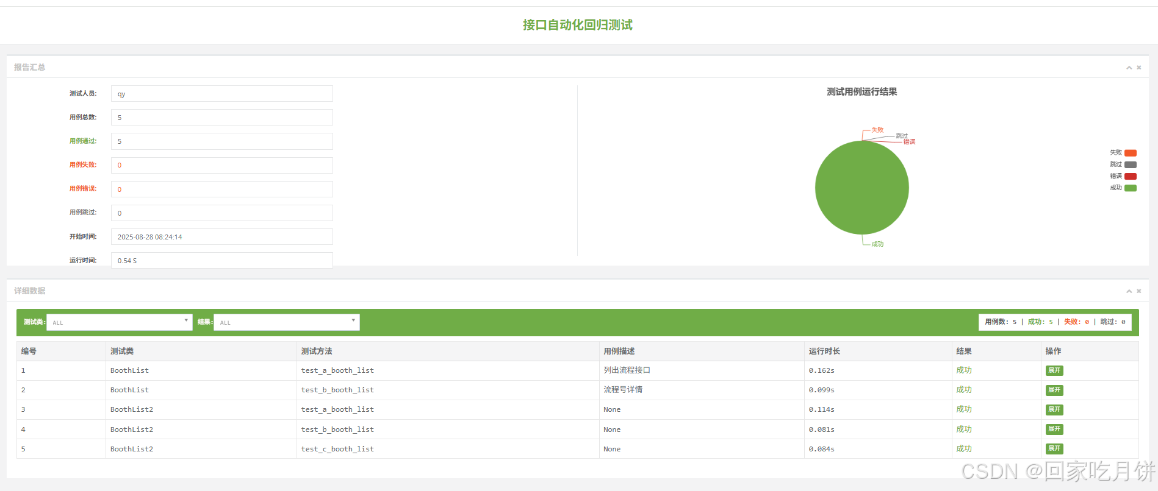Click the 编号 column header
This screenshot has height=491, width=1158.
click(x=61, y=351)
